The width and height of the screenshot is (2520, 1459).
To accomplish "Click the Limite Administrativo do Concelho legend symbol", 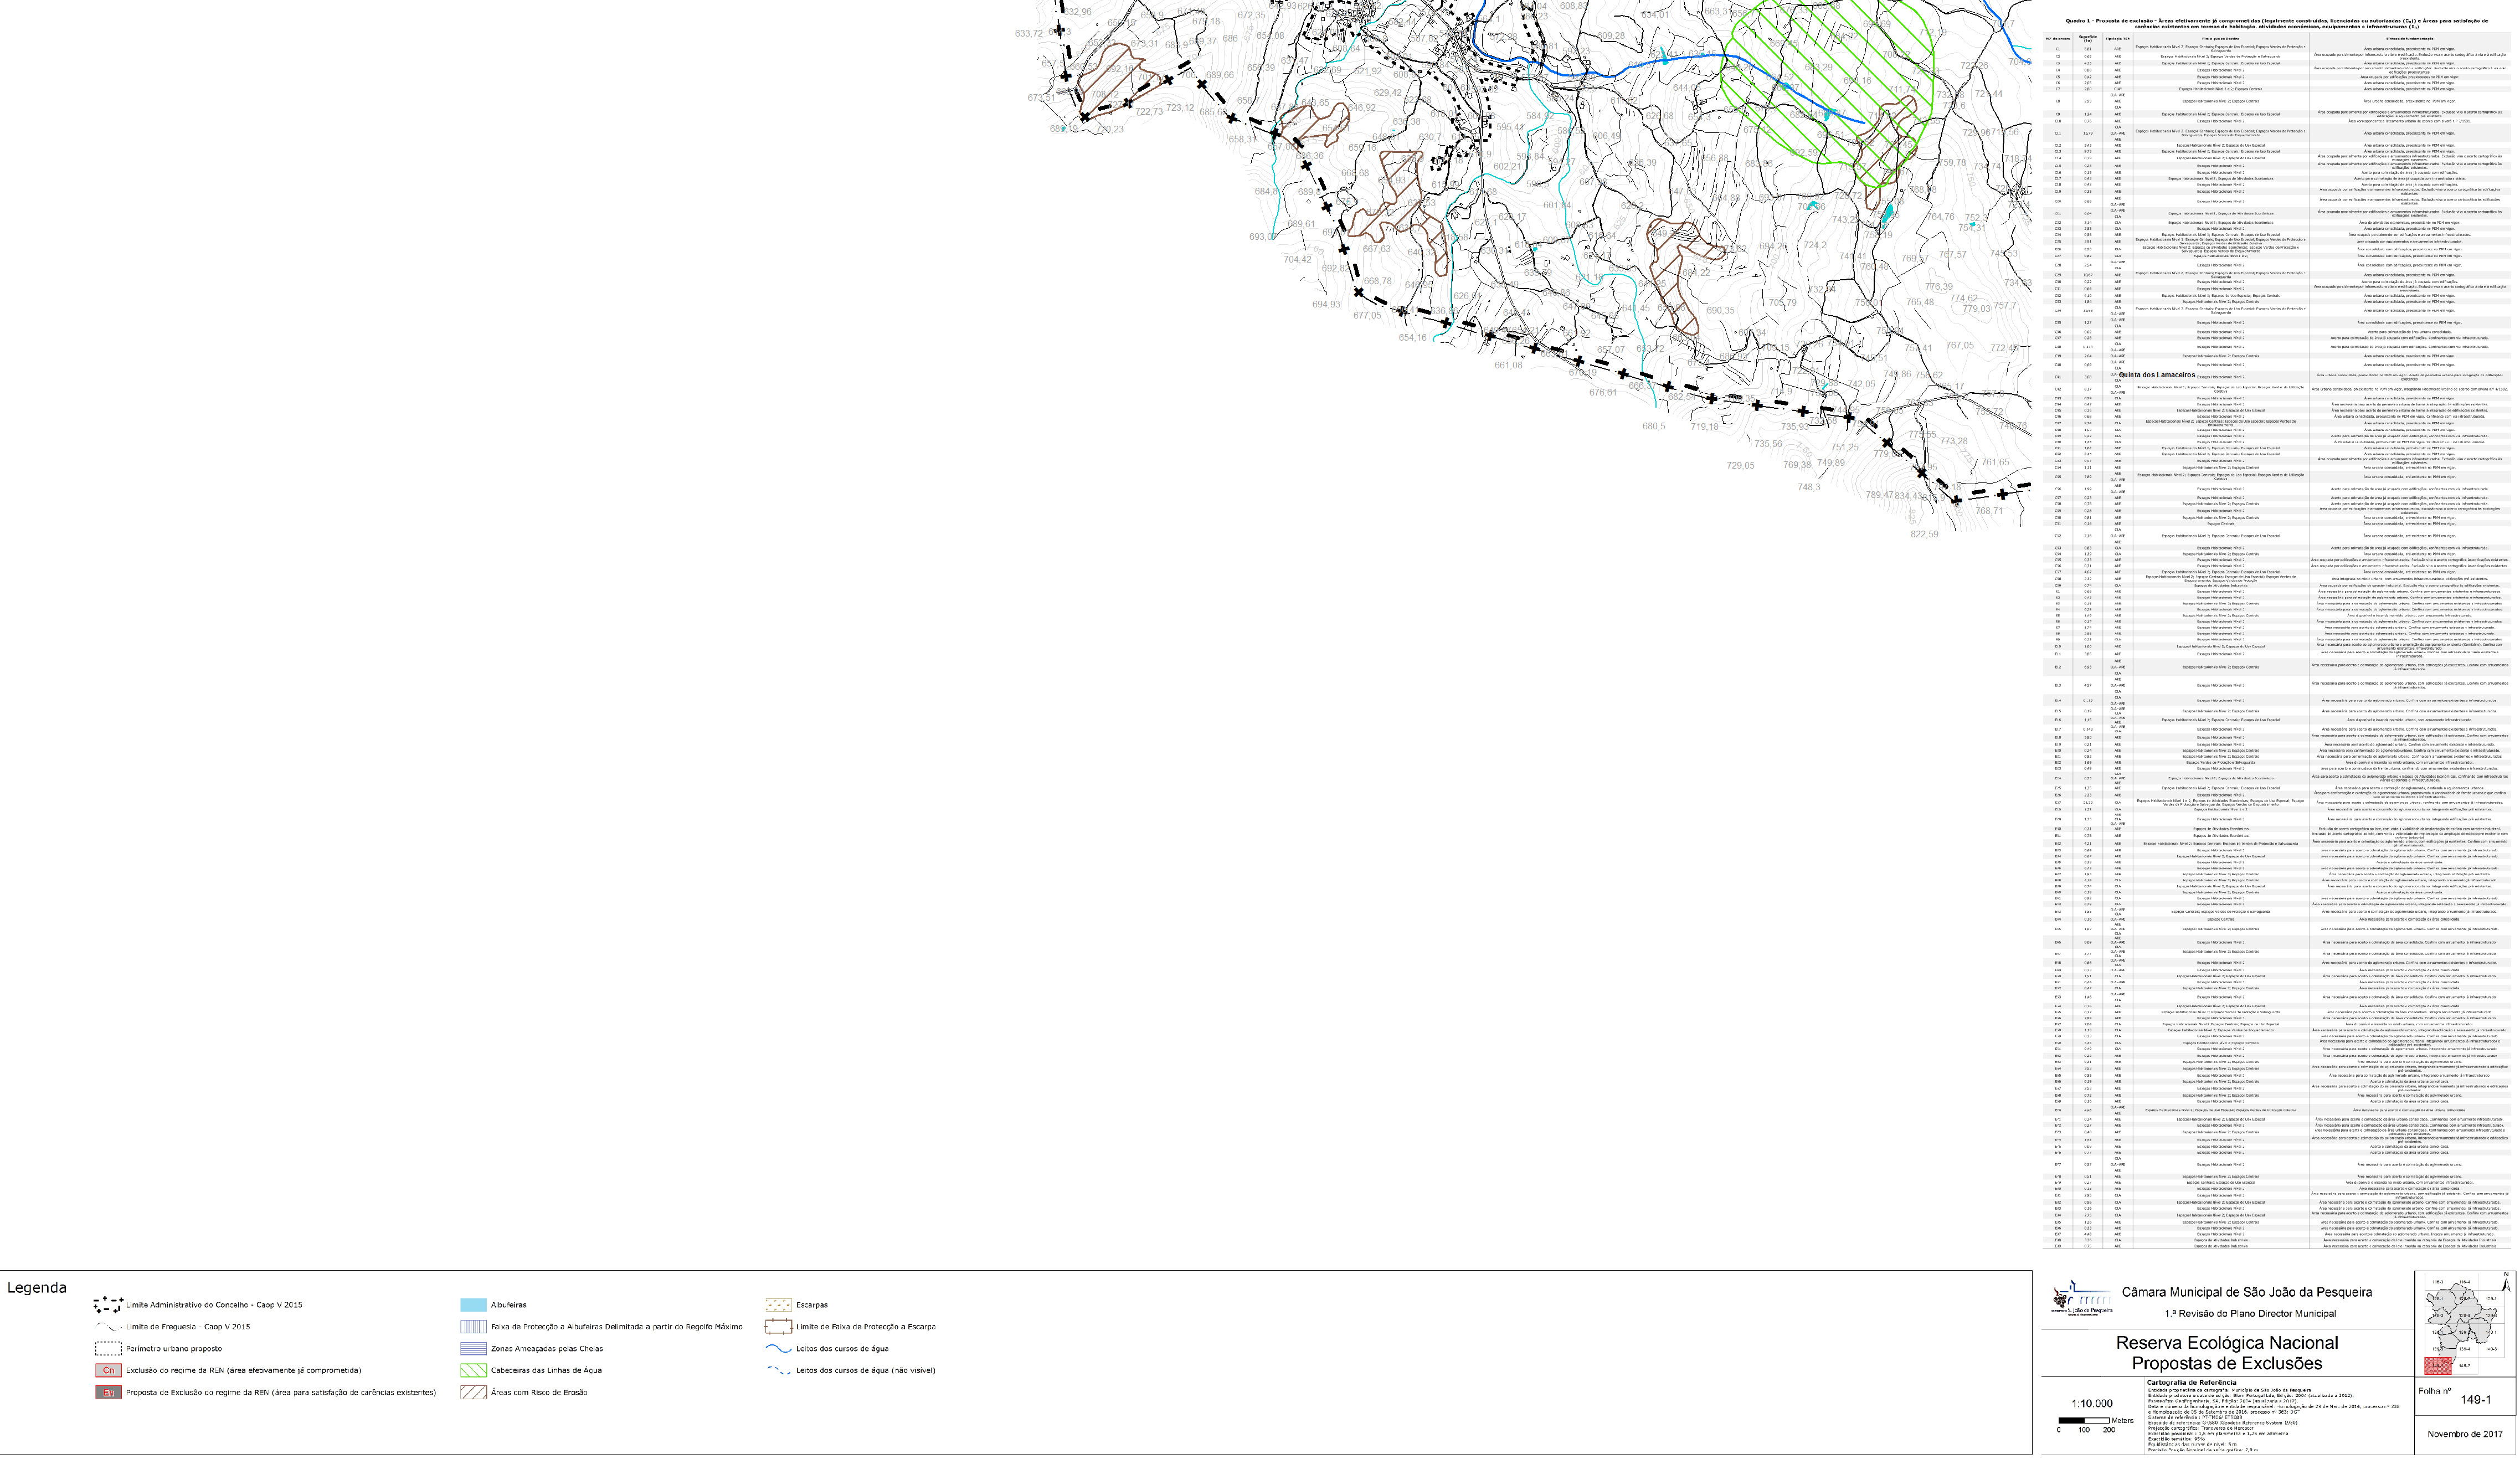I will [x=108, y=1304].
